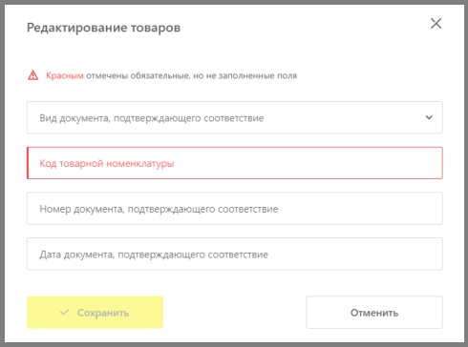
Task: Dismiss the dialog via Отменить label
Action: [374, 313]
